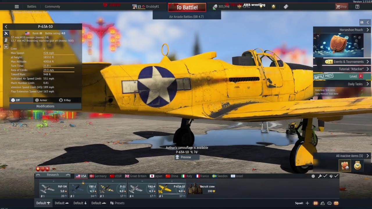Select the aircraft characteristics tab icon
The image size is (372, 209).
pos(6,33)
